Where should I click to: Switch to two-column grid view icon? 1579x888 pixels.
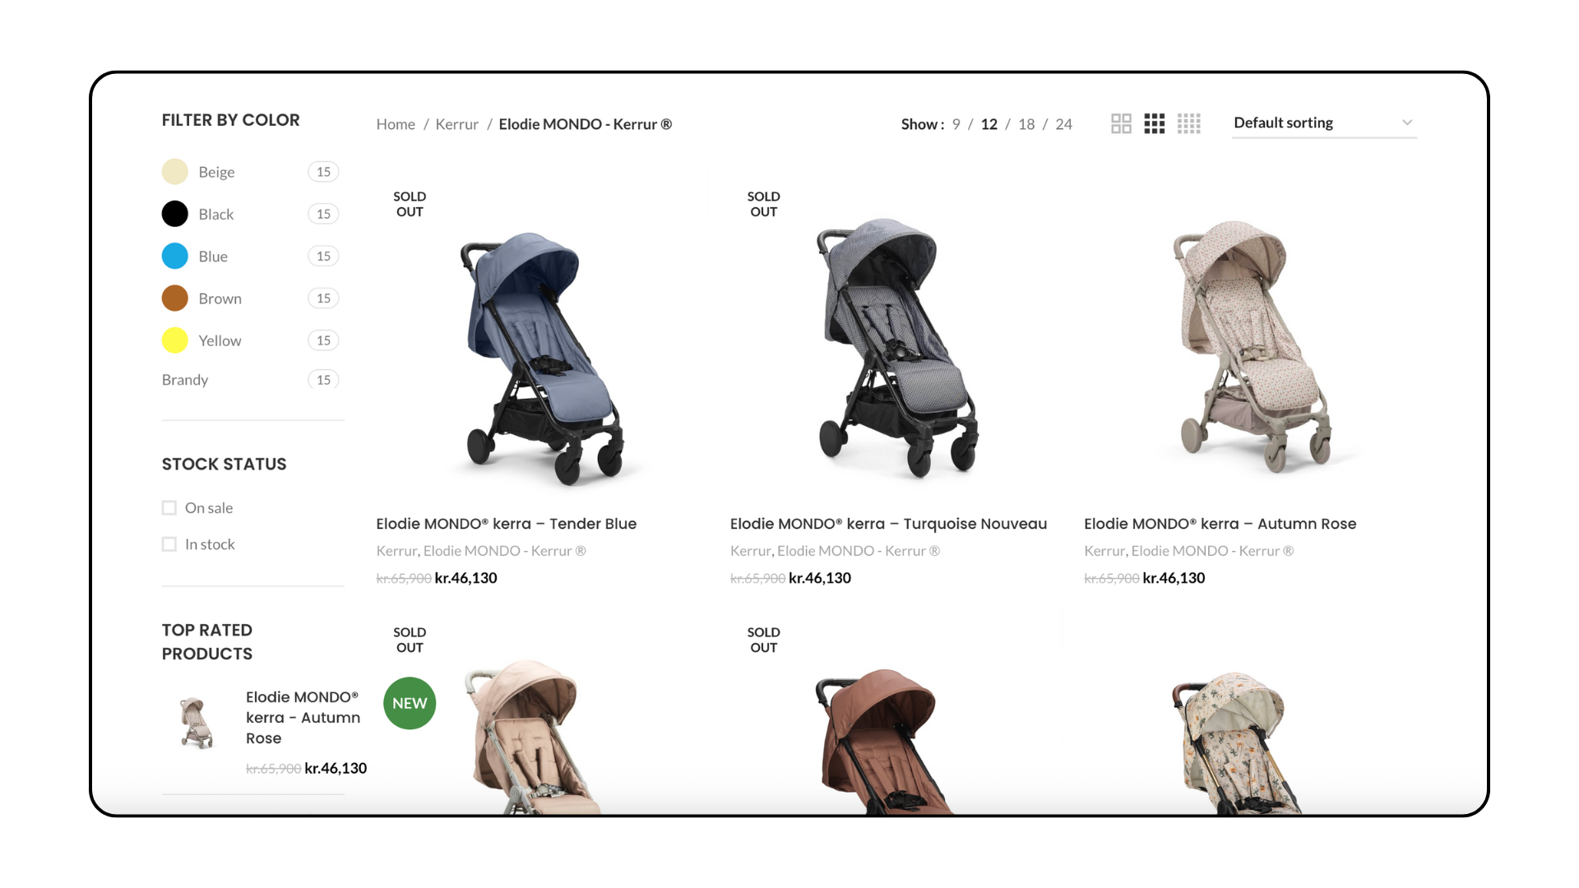(1121, 123)
